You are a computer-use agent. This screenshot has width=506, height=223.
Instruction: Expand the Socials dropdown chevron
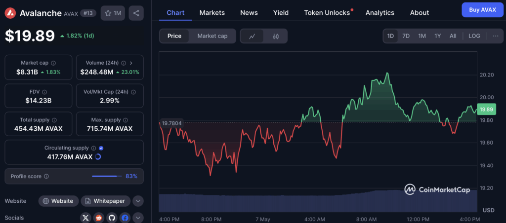(x=138, y=218)
